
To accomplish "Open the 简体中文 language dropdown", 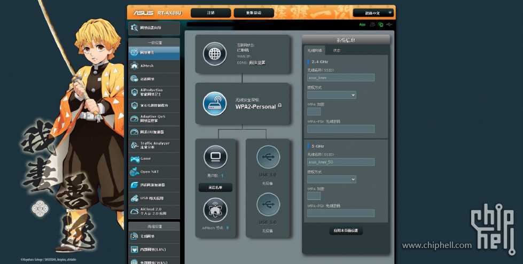I will (x=373, y=13).
